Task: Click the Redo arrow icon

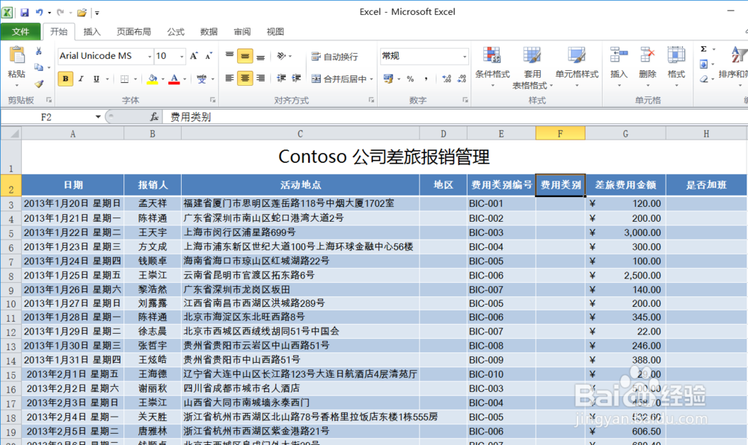Action: [x=60, y=13]
